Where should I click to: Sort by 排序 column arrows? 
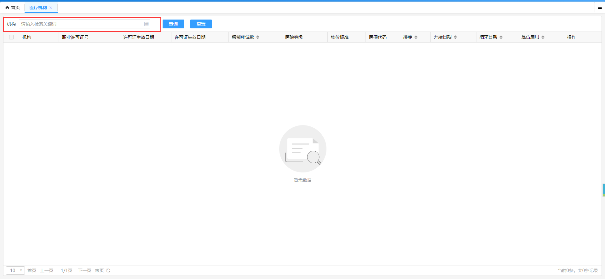tap(416, 37)
